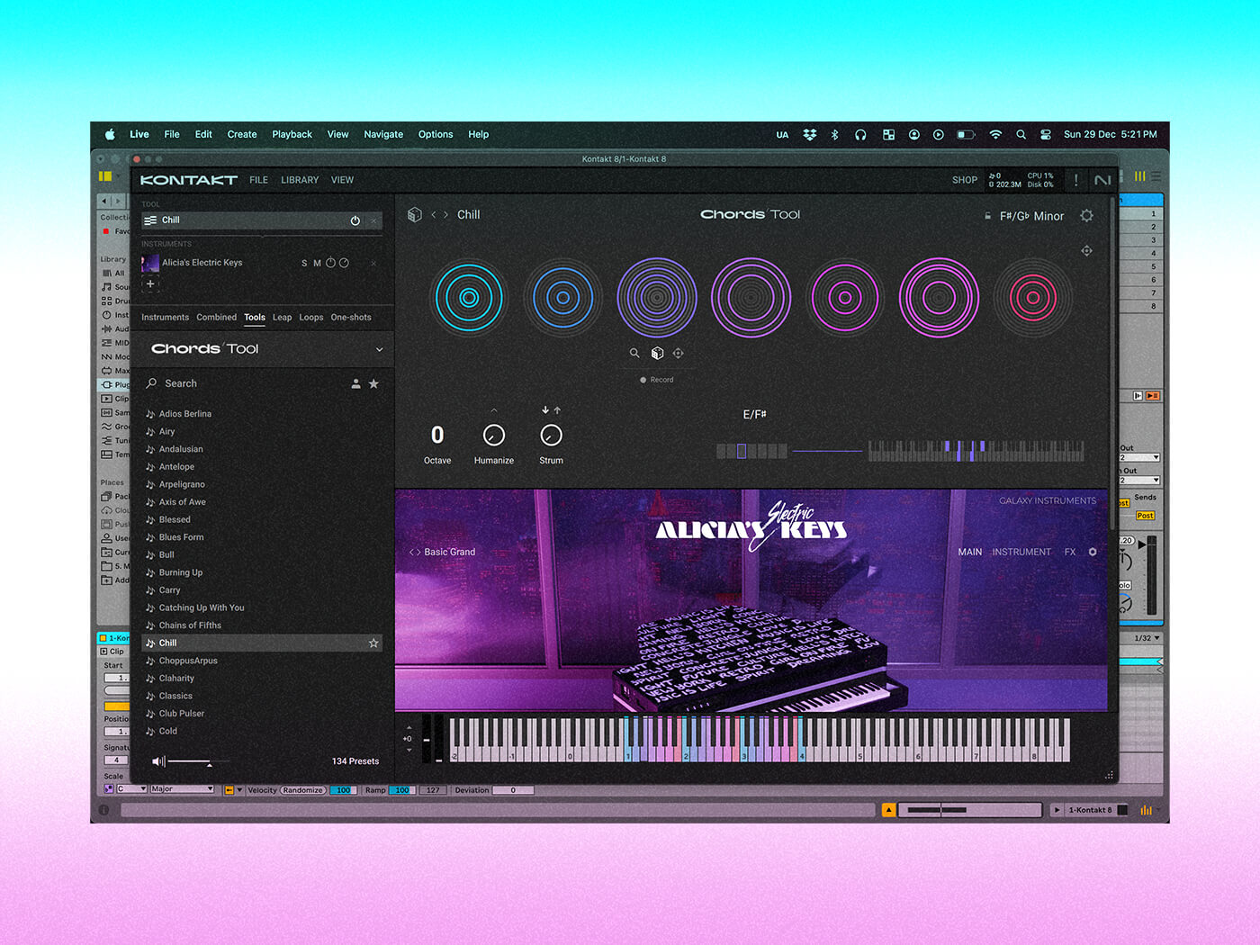Image resolution: width=1260 pixels, height=945 pixels.
Task: Solo Alicia's Electric Keys with the S button
Action: coord(304,264)
